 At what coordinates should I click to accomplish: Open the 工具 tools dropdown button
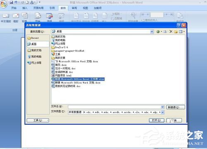point(38,121)
